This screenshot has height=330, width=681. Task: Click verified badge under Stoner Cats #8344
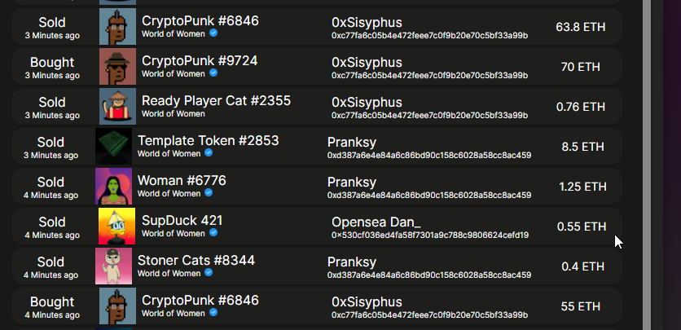tap(209, 273)
